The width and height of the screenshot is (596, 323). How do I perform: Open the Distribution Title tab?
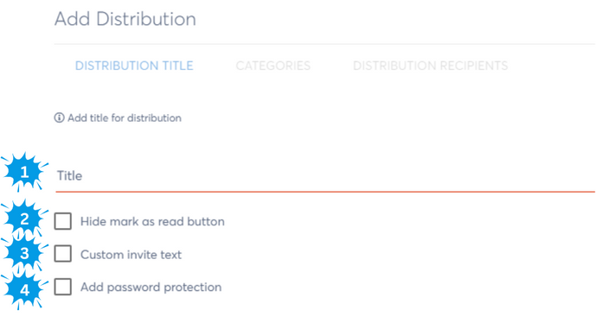pyautogui.click(x=134, y=66)
